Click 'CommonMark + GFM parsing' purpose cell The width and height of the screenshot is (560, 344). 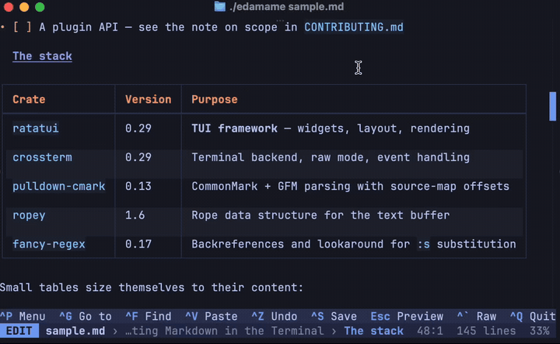[350, 186]
